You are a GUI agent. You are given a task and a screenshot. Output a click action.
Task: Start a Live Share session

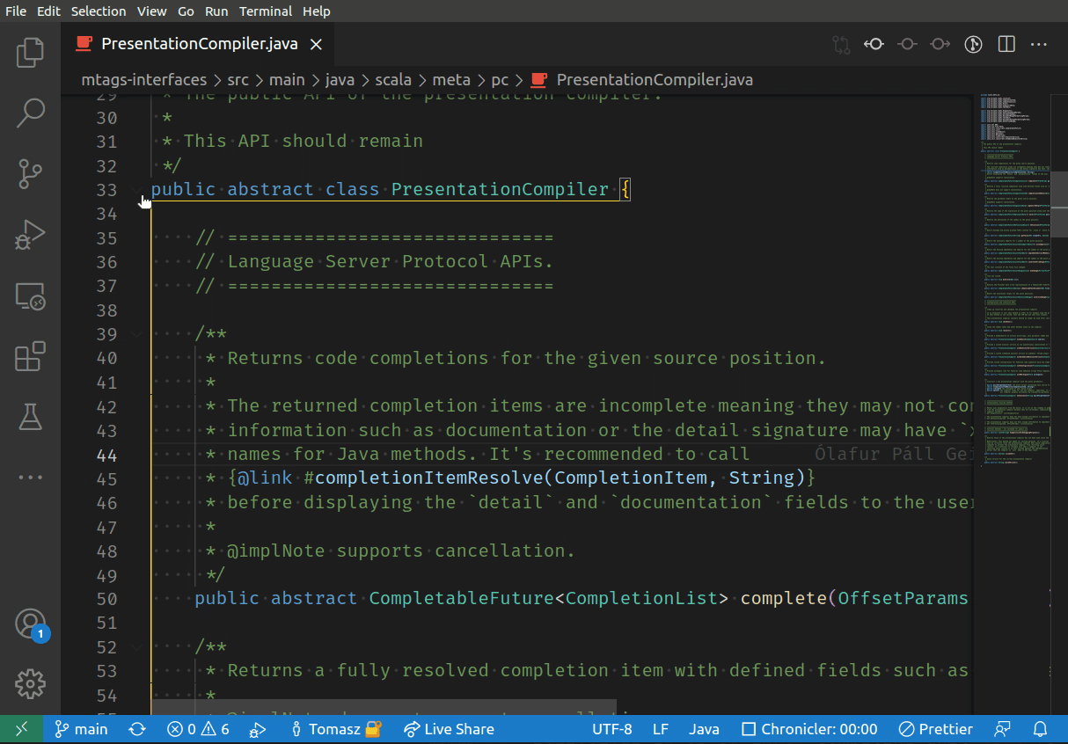tap(449, 729)
